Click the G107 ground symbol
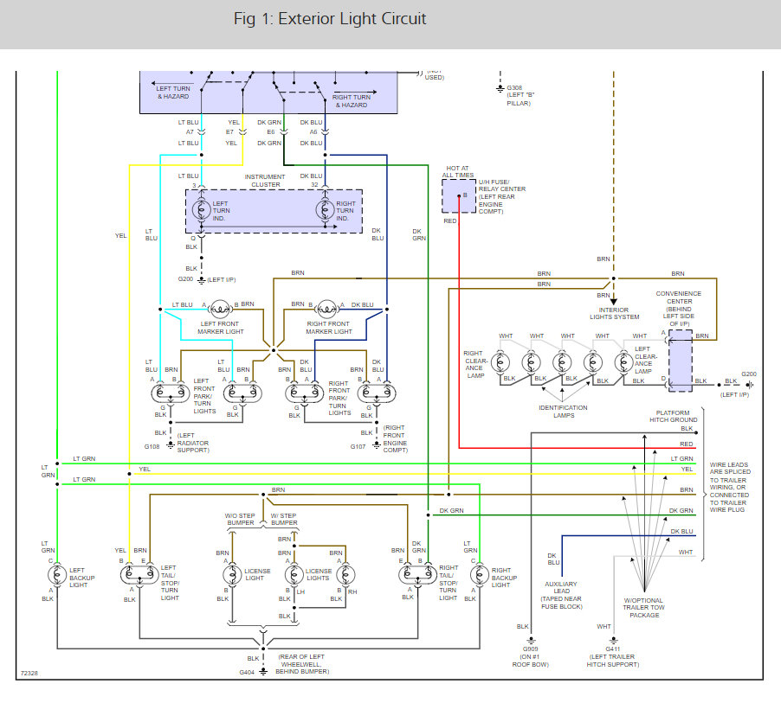Image resolution: width=781 pixels, height=703 pixels. (377, 444)
